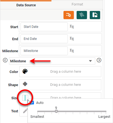Click the green align-center toolbar icon
Image resolution: width=113 pixels, height=123 pixels.
[x=82, y=15]
